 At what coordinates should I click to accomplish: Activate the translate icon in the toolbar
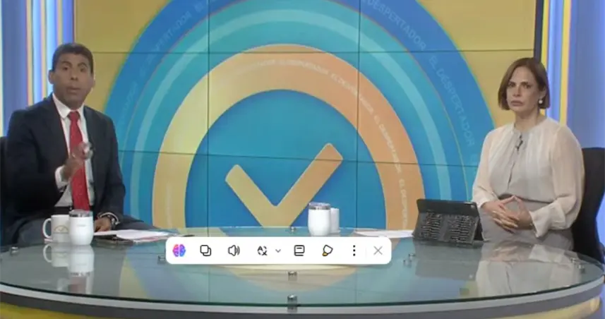[262, 251]
